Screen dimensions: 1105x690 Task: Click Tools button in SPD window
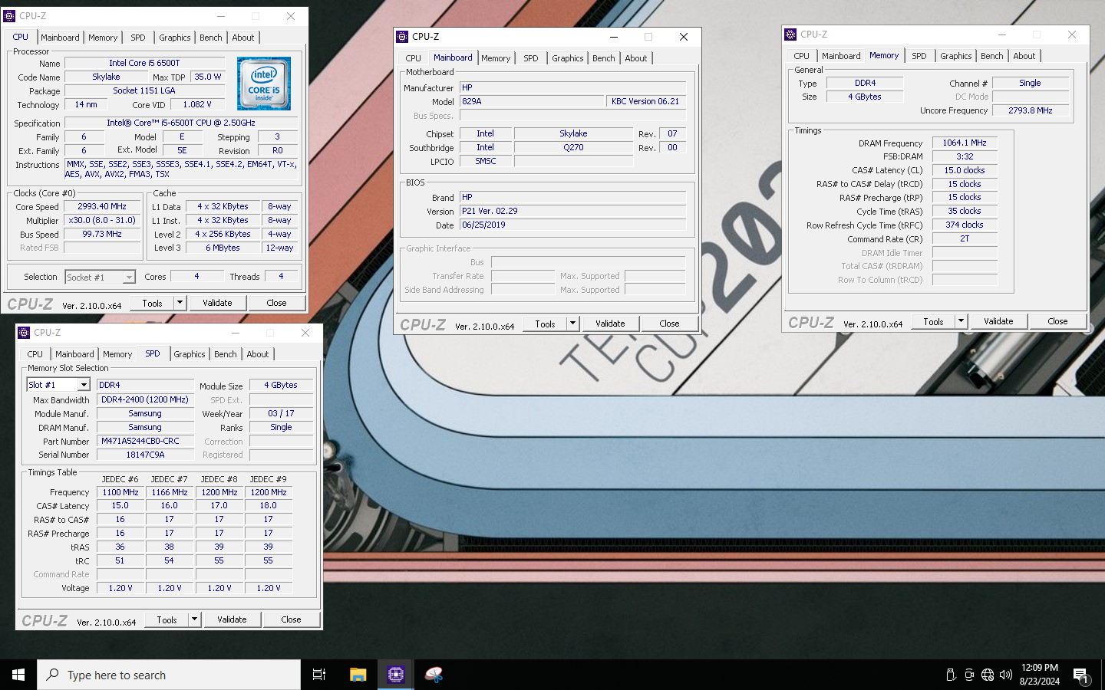pos(167,619)
